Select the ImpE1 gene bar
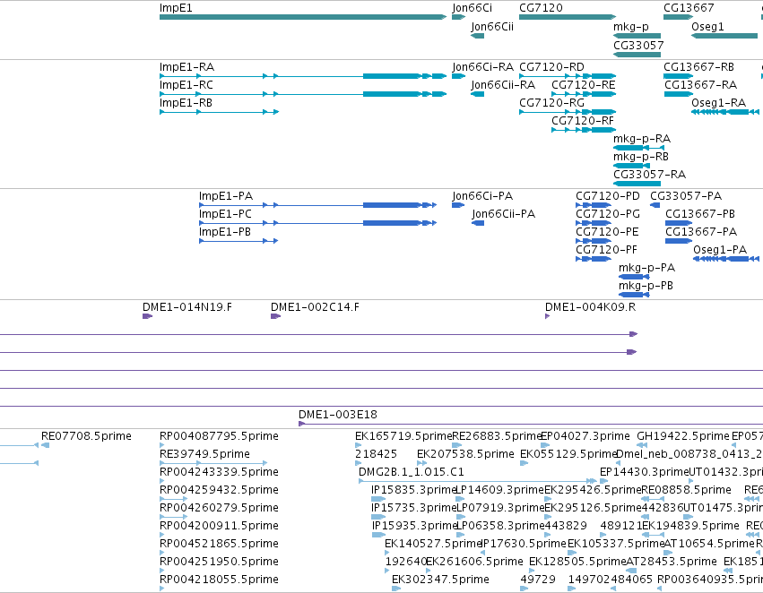763x593 pixels. click(303, 17)
